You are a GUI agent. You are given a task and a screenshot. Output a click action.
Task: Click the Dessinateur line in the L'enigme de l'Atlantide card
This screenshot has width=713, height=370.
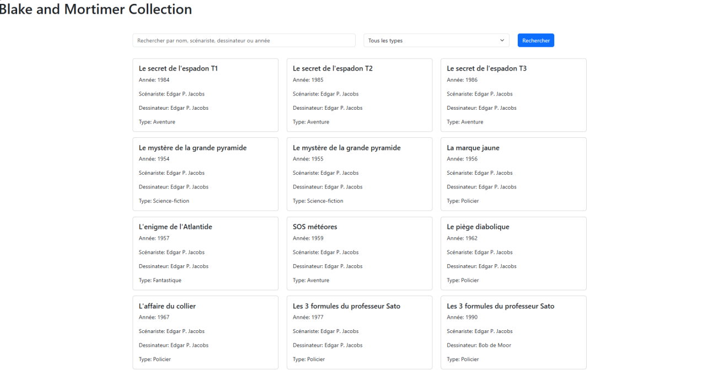pos(174,266)
